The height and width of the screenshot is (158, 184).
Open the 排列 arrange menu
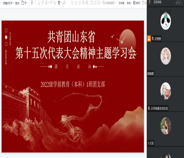pyautogui.click(x=137, y=3)
